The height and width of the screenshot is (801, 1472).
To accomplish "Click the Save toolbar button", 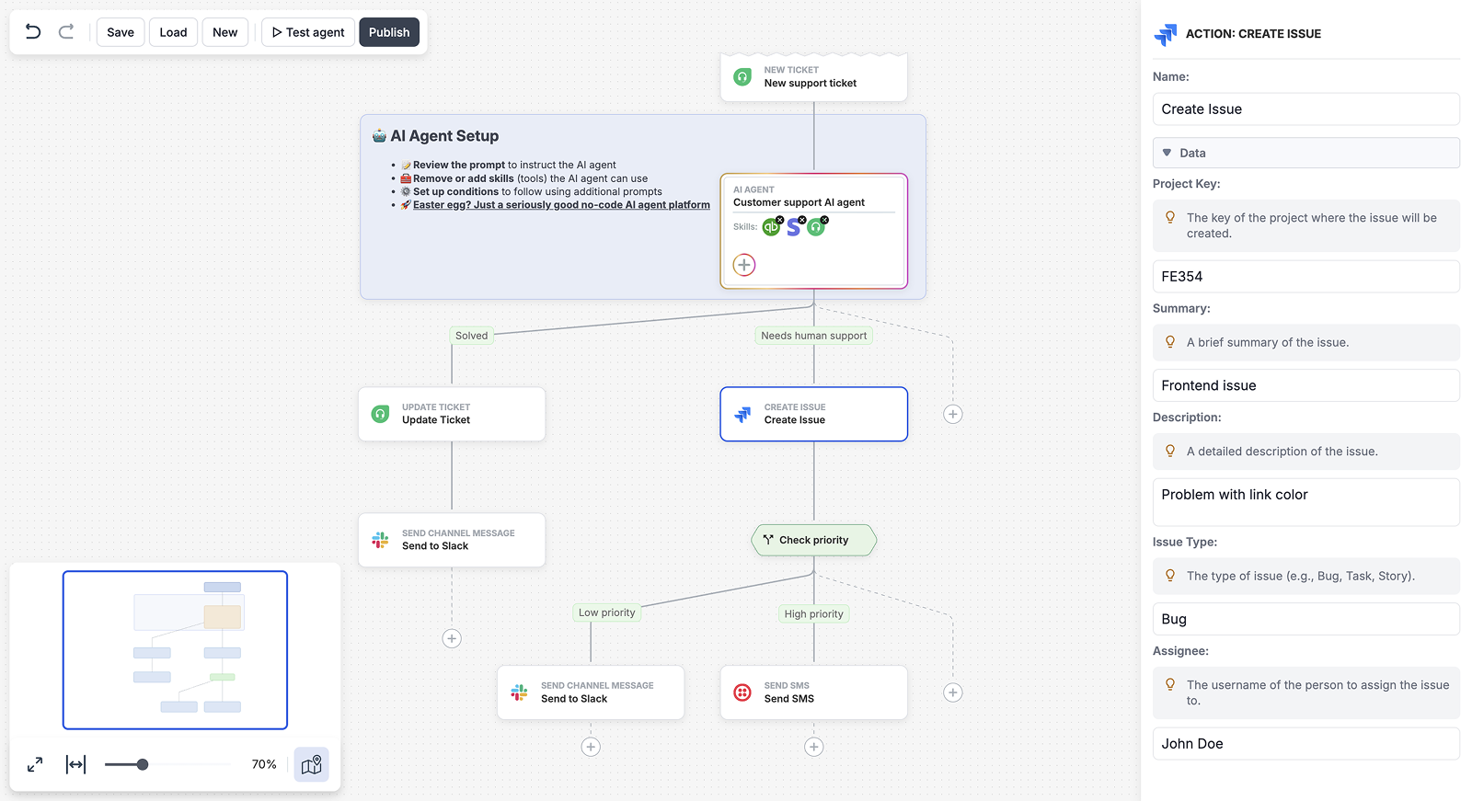I will [x=121, y=32].
